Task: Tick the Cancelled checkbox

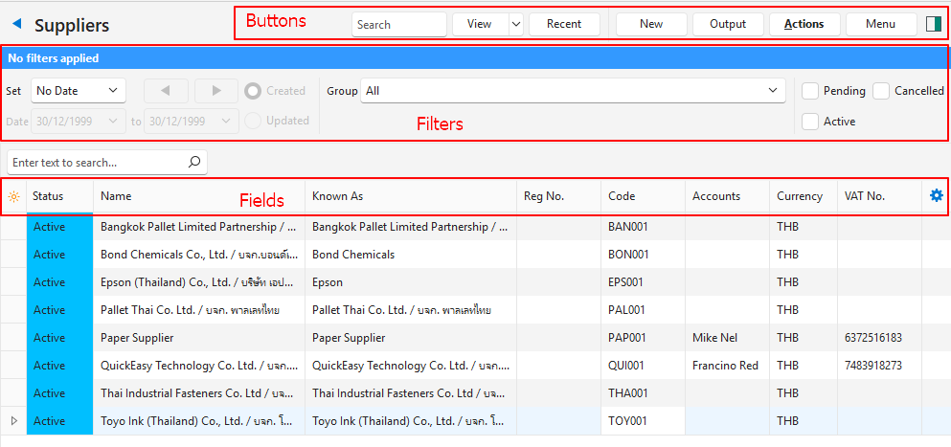Action: pos(881,91)
